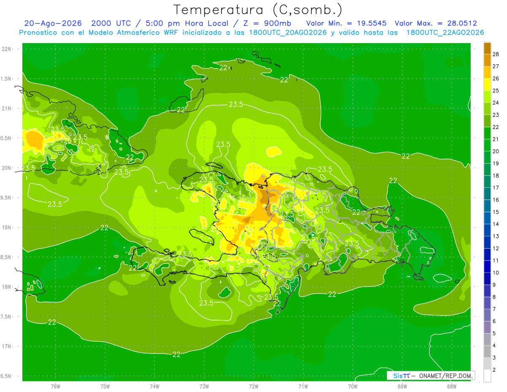The image size is (507, 392).
Task: Click the blue band between 12 and 13 on scale
Action: coord(487,242)
